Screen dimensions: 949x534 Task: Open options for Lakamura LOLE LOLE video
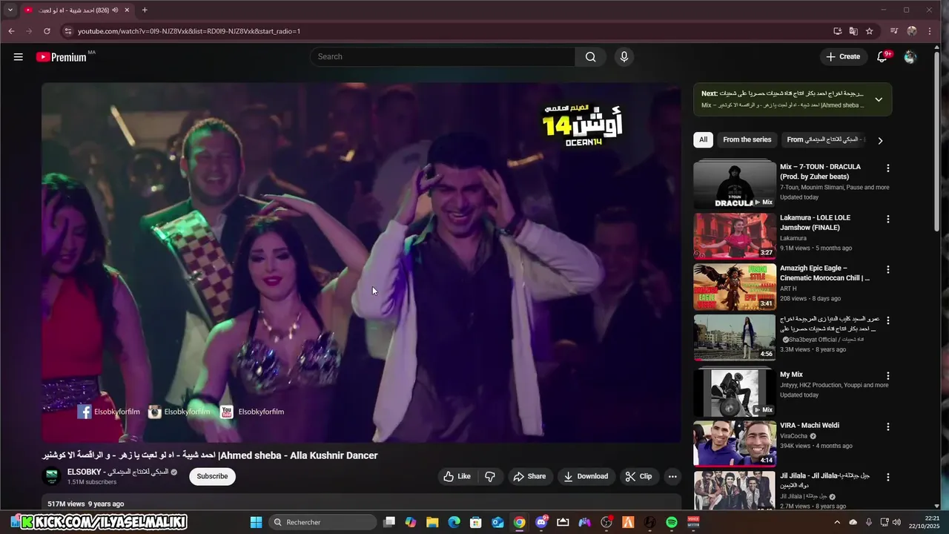pyautogui.click(x=888, y=219)
